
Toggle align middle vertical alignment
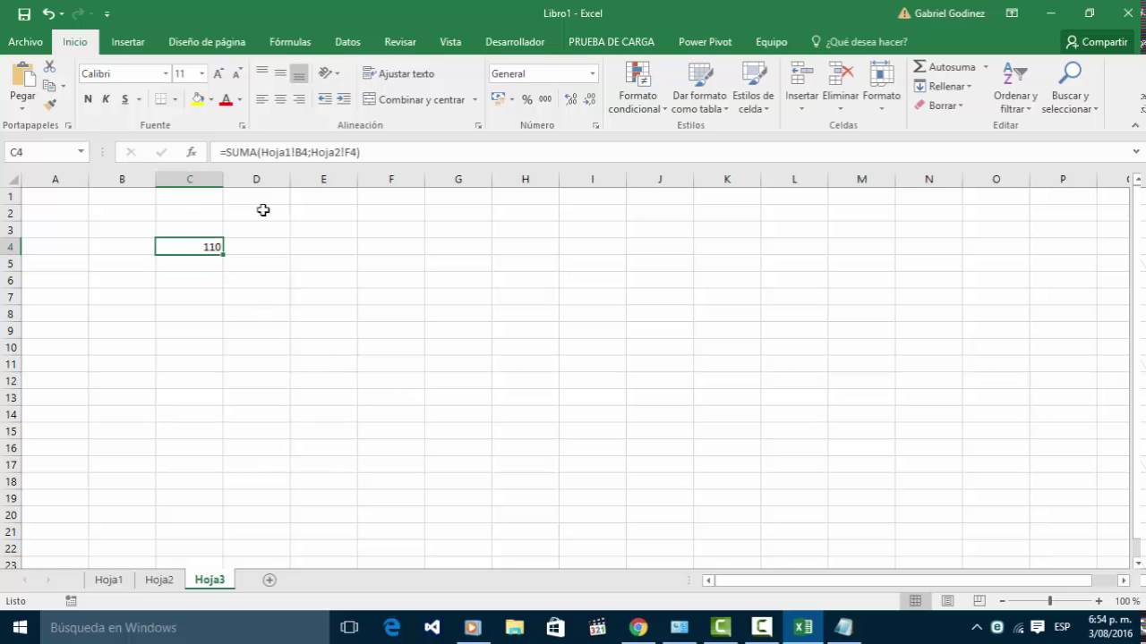pos(280,73)
